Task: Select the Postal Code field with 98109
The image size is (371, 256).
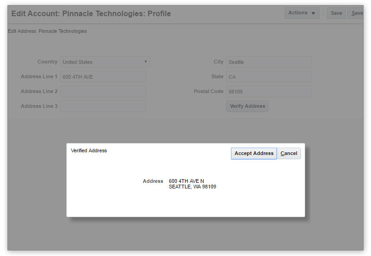Action: pos(269,92)
